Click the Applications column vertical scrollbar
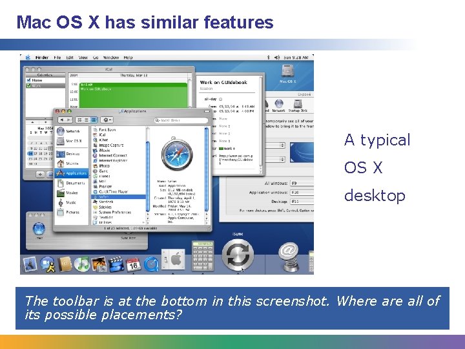The image size is (465, 349). point(148,176)
